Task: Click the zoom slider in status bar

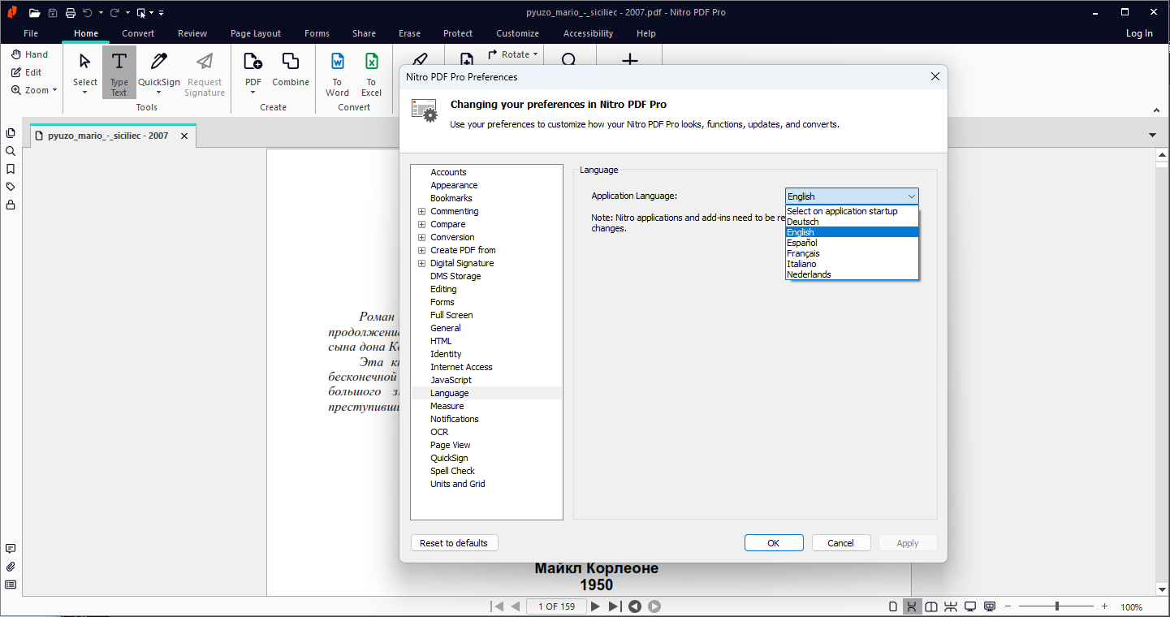Action: coord(1056,606)
